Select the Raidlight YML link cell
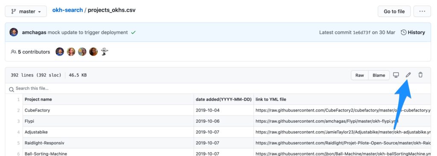The height and width of the screenshot is (156, 437). [342, 143]
